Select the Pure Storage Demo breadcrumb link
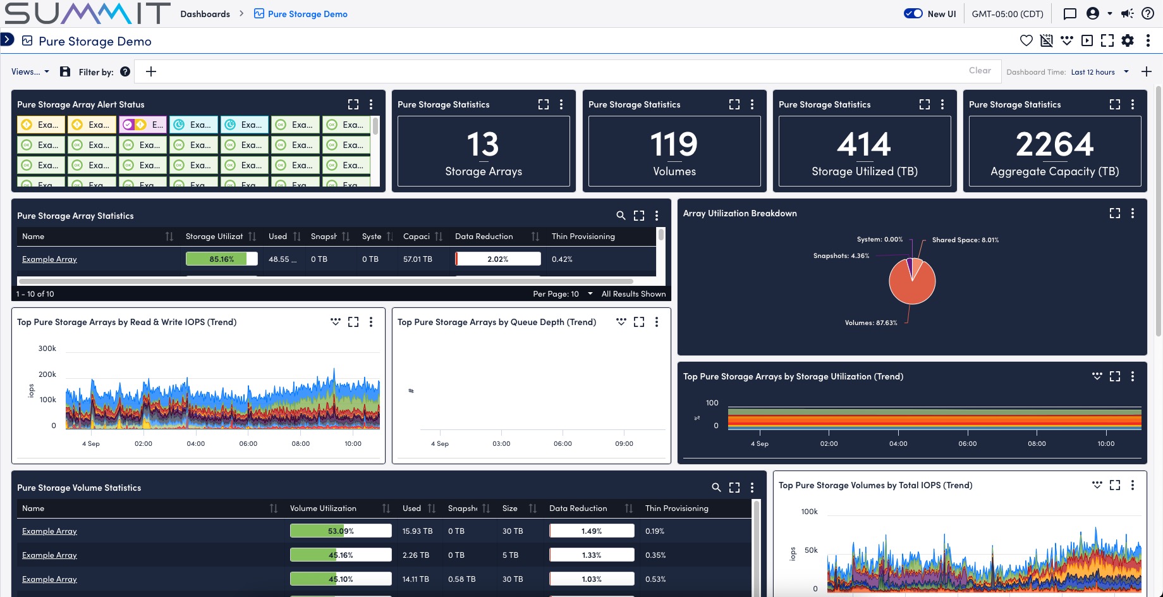This screenshot has height=597, width=1163. 307,13
